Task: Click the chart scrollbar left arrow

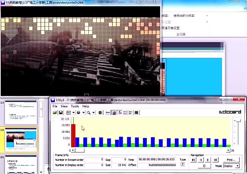Action: [x=73, y=150]
